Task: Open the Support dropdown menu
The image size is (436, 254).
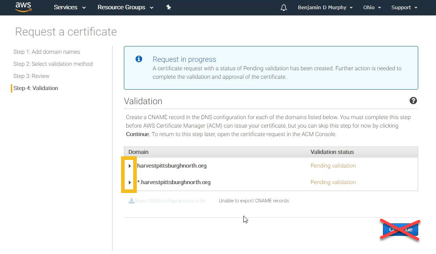Action: [404, 8]
